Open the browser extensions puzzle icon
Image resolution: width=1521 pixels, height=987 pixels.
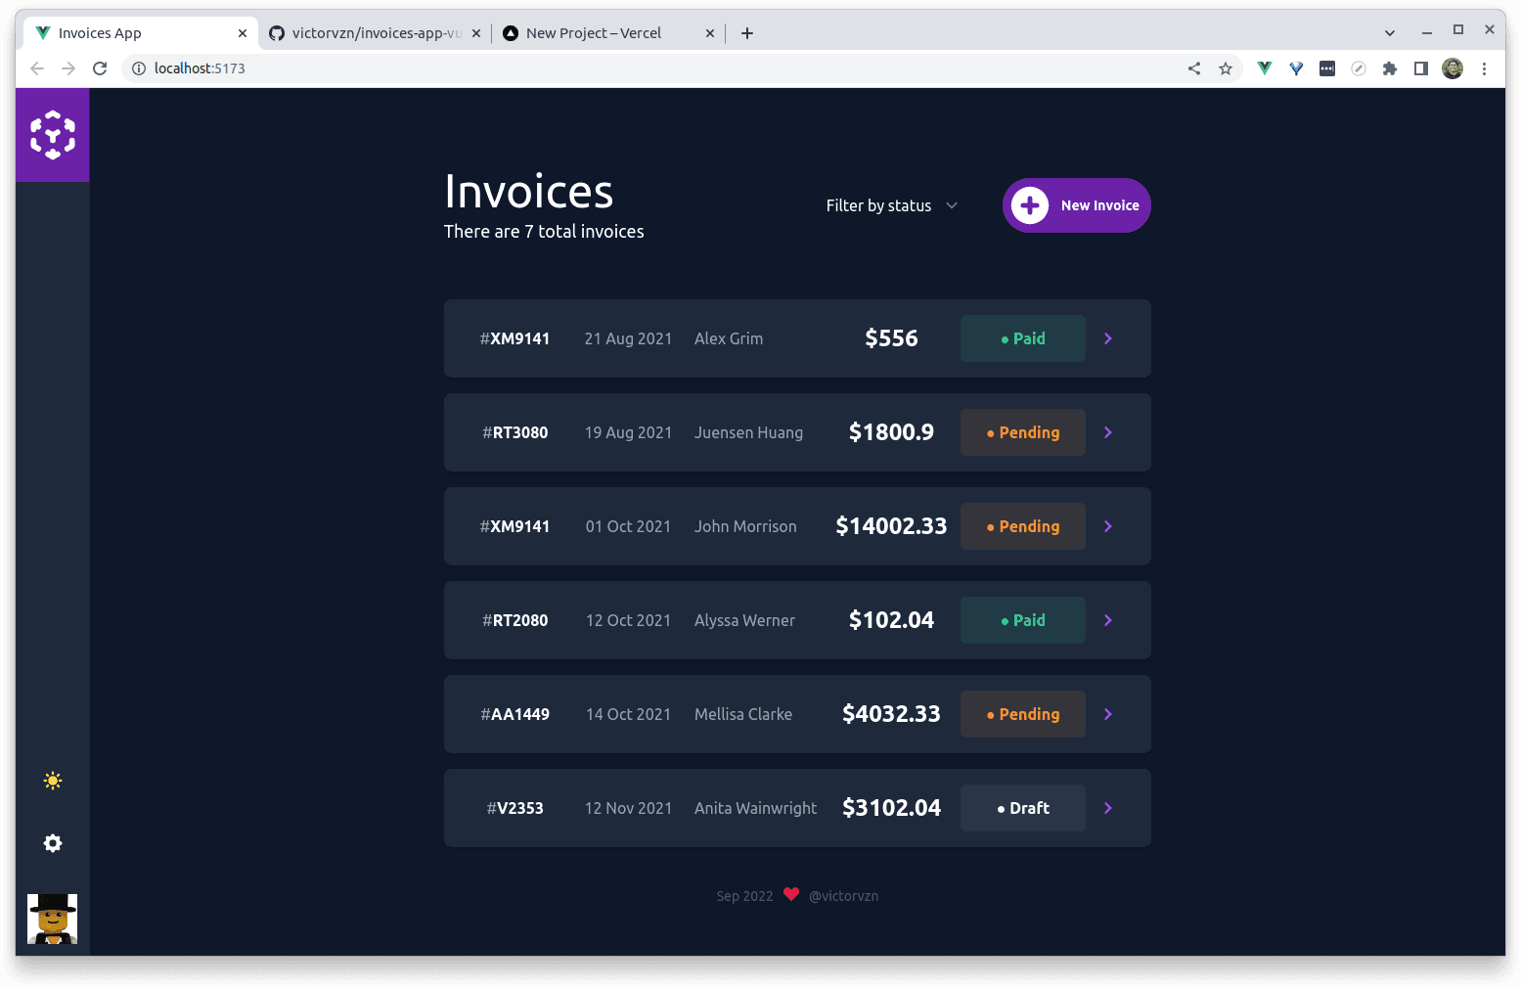pyautogui.click(x=1389, y=68)
